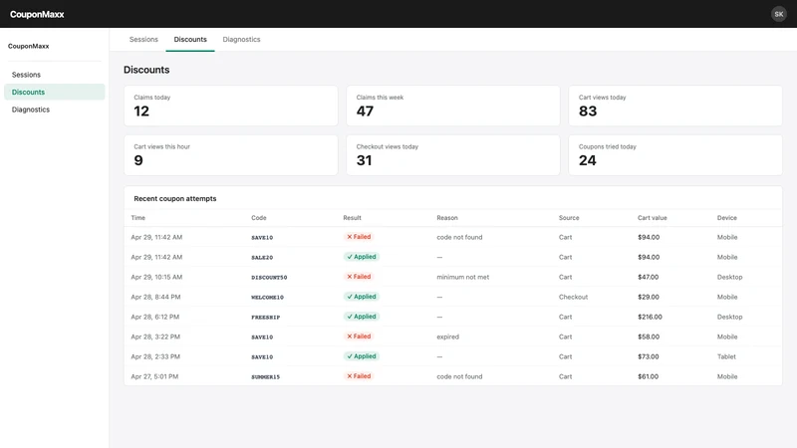This screenshot has width=797, height=448.
Task: Select Discounts in the sidebar
Action: coord(55,92)
